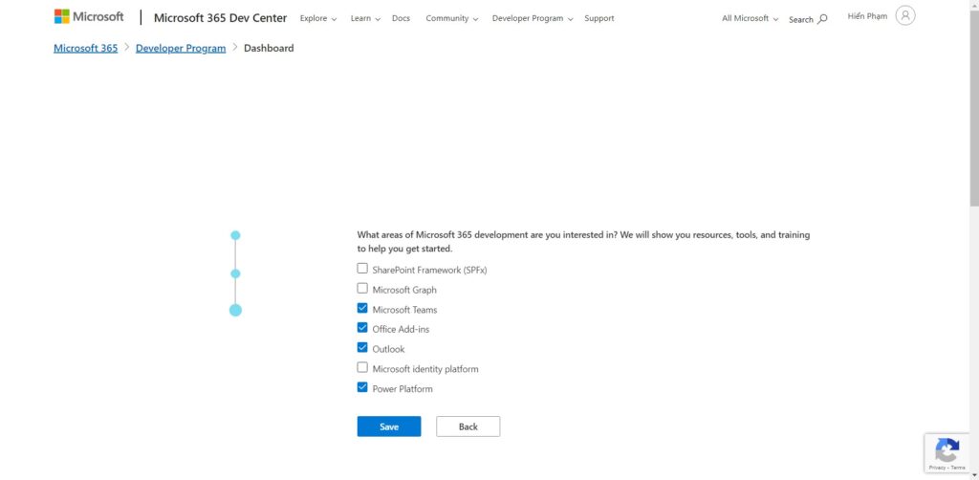The height and width of the screenshot is (480, 979).
Task: Open the user account avatar icon
Action: [x=904, y=15]
